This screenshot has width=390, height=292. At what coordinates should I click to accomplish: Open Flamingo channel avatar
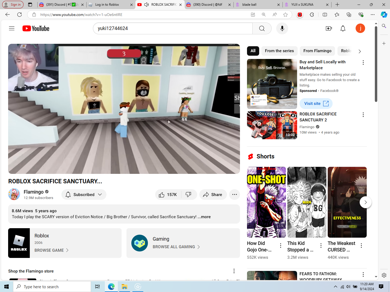[x=14, y=194]
